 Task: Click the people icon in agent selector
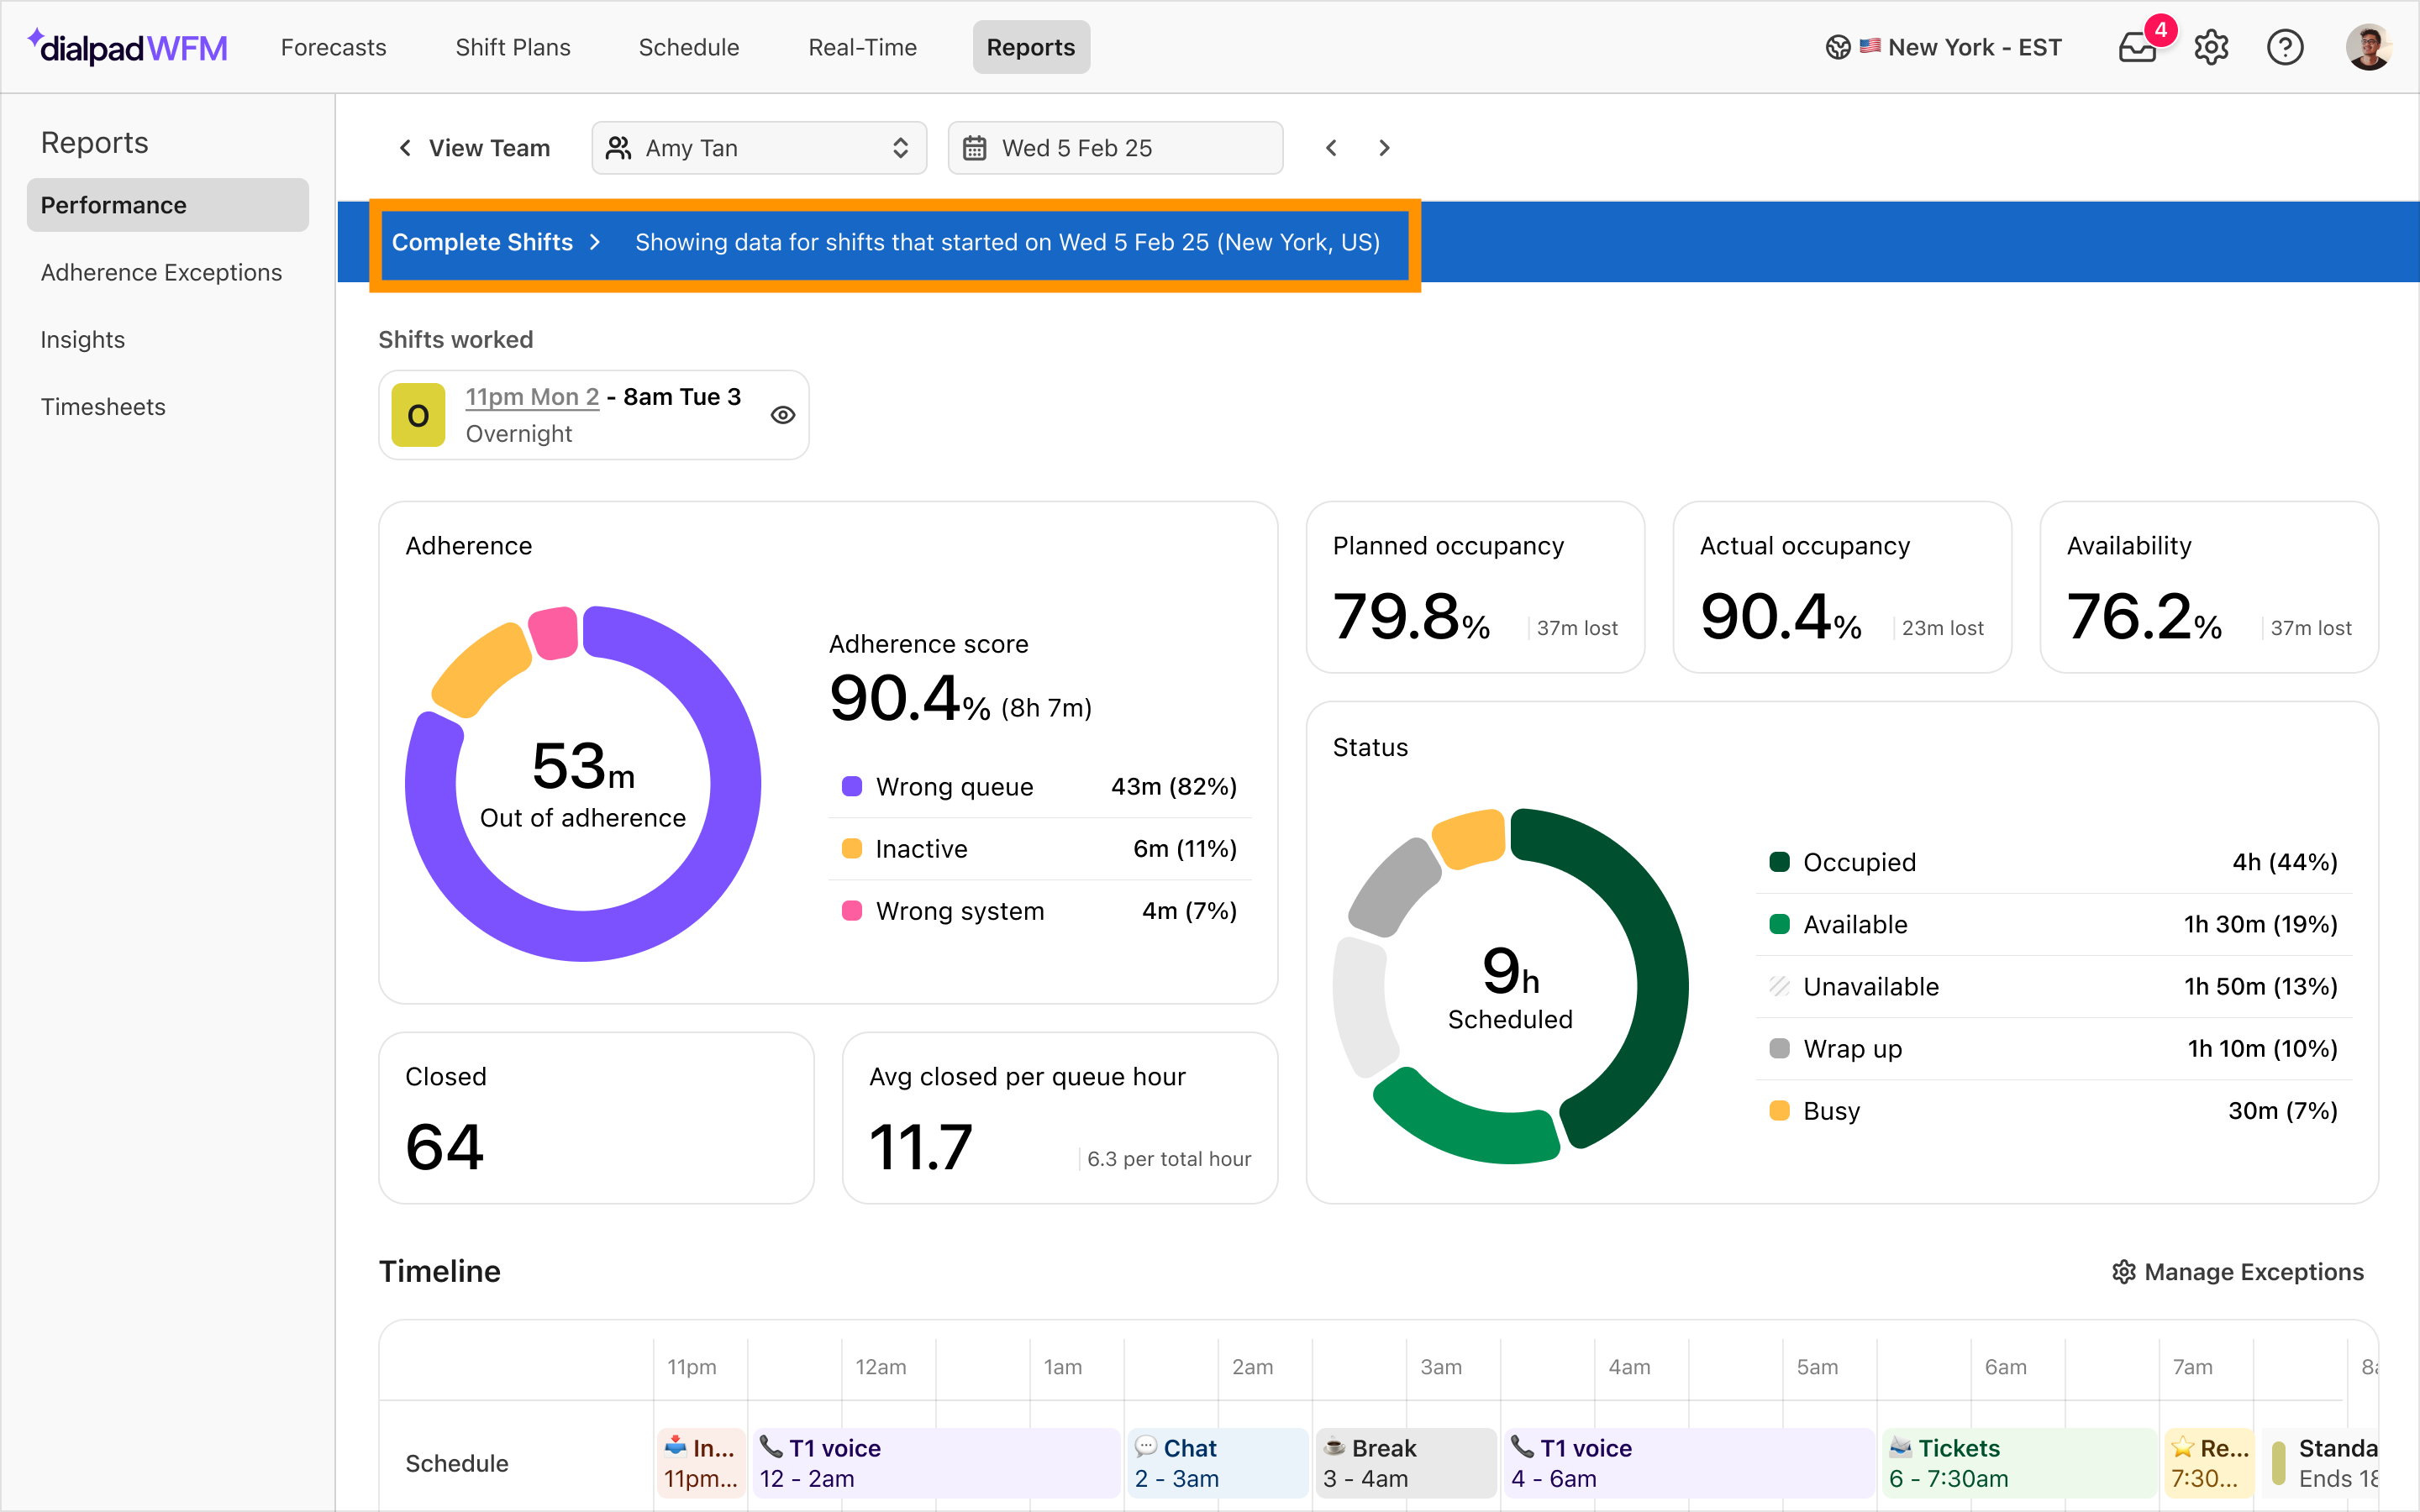[619, 148]
